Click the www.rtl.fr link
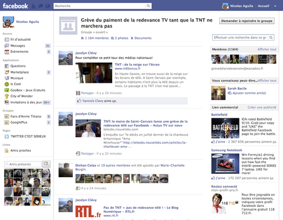The width and height of the screenshot is (283, 220). pyautogui.click(x=111, y=216)
